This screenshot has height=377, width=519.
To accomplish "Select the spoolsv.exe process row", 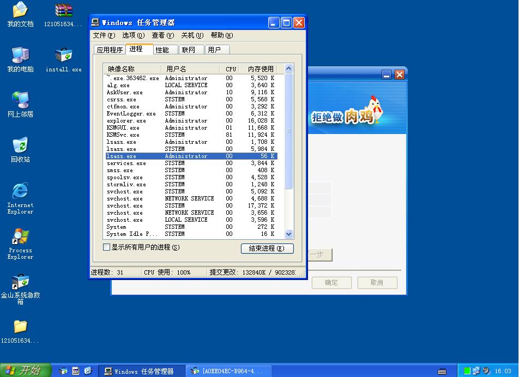I will (x=191, y=177).
